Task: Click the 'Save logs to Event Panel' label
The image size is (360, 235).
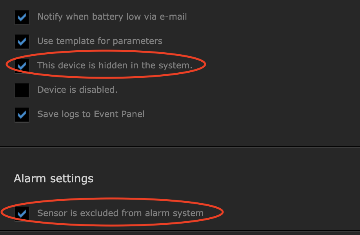Action: (91, 114)
